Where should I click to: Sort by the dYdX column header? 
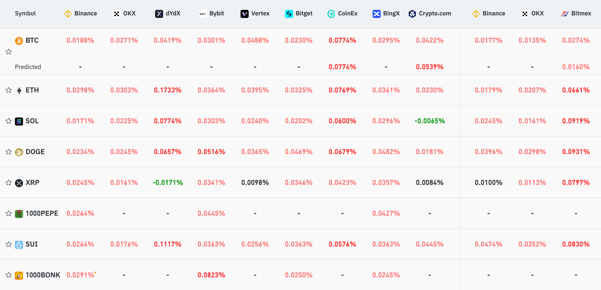[x=168, y=14]
